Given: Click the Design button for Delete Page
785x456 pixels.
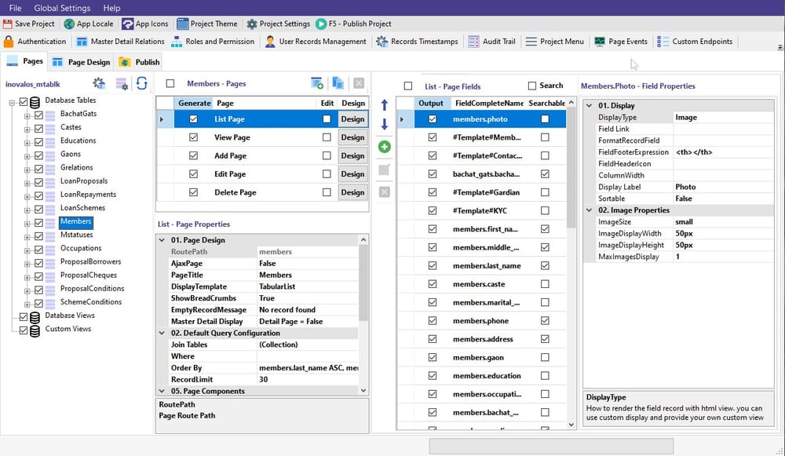Looking at the screenshot, I should click(352, 192).
